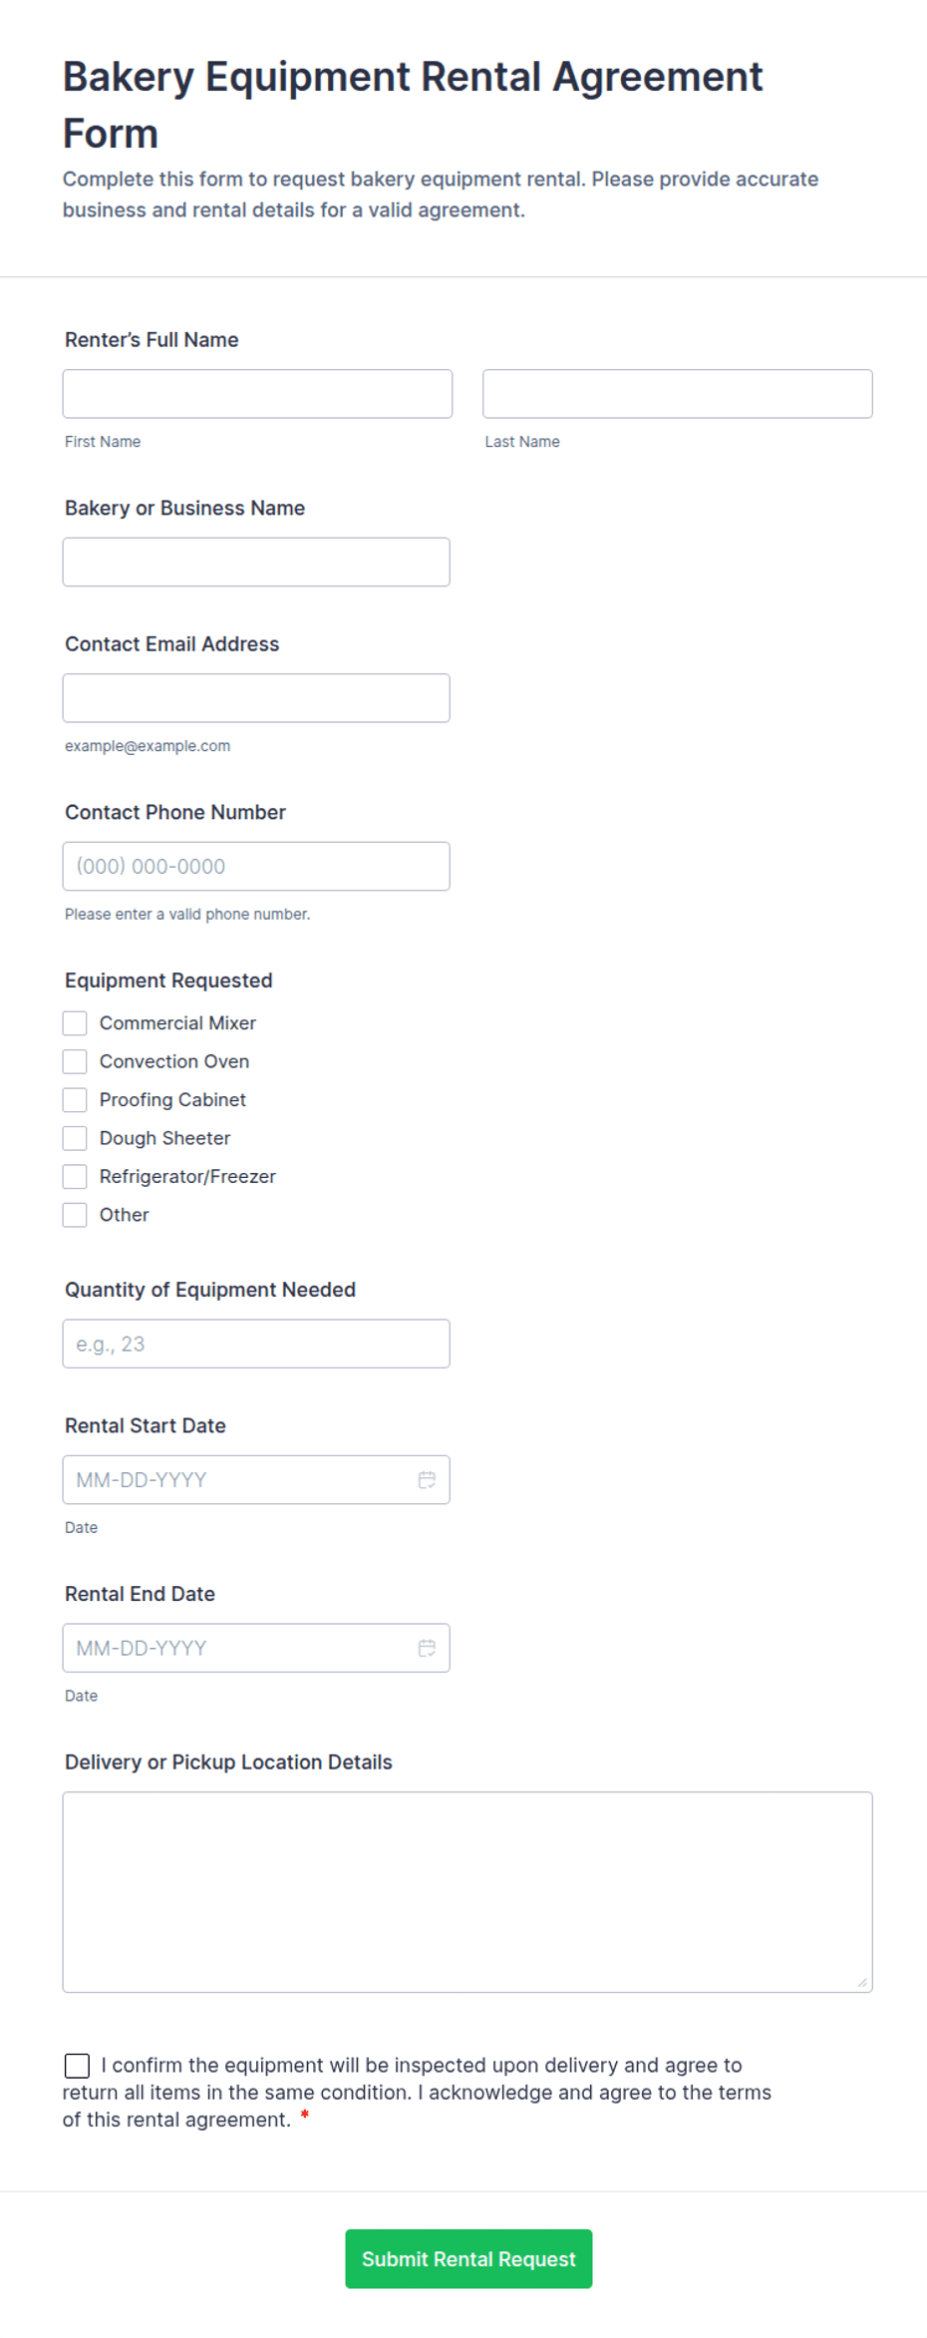This screenshot has width=927, height=2338.
Task: Open the Rental Start Date calendar icon
Action: (427, 1479)
